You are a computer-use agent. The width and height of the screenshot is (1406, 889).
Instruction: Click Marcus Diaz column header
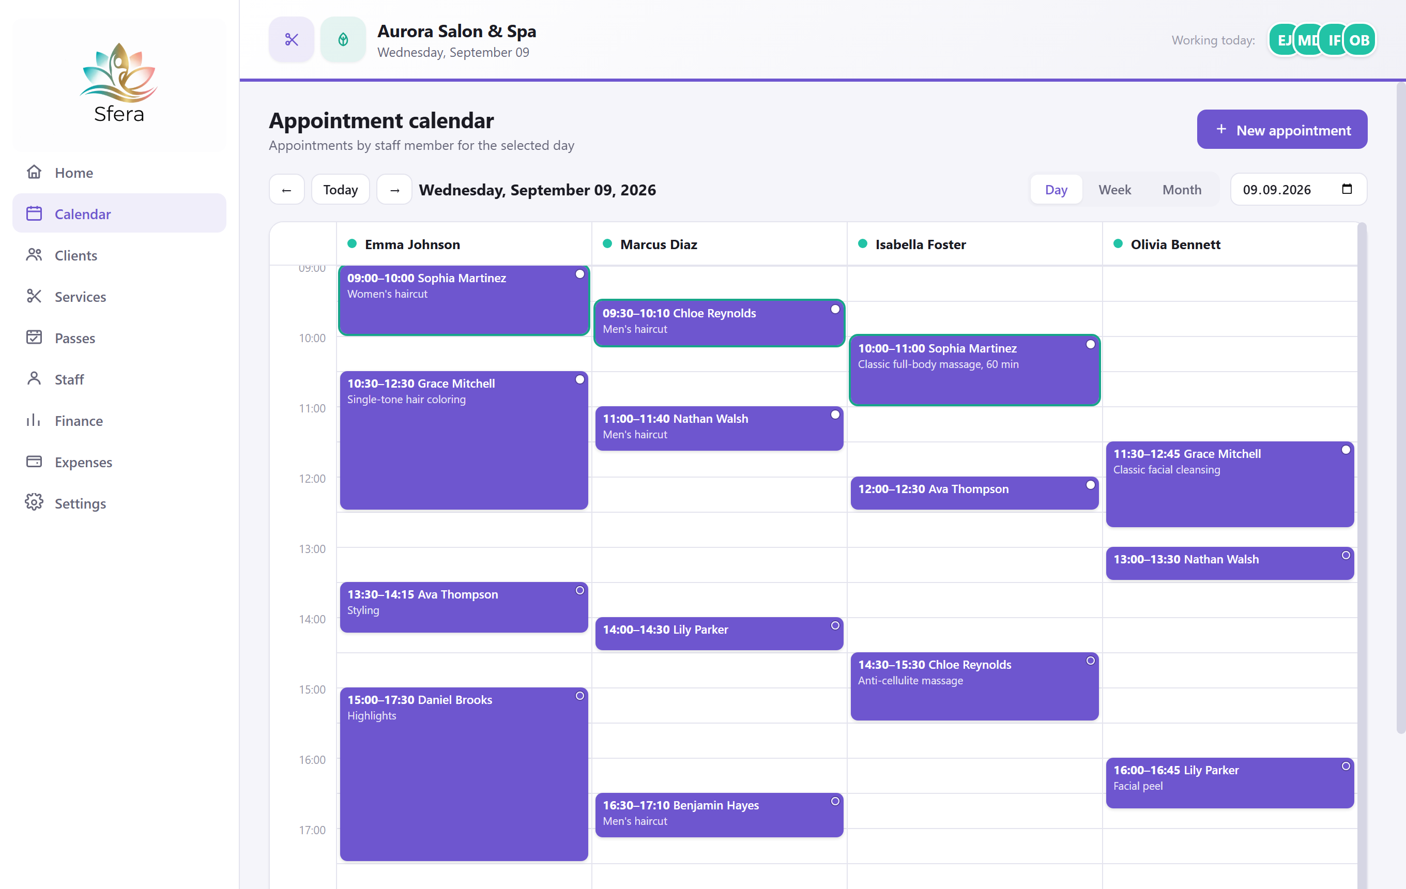tap(719, 244)
